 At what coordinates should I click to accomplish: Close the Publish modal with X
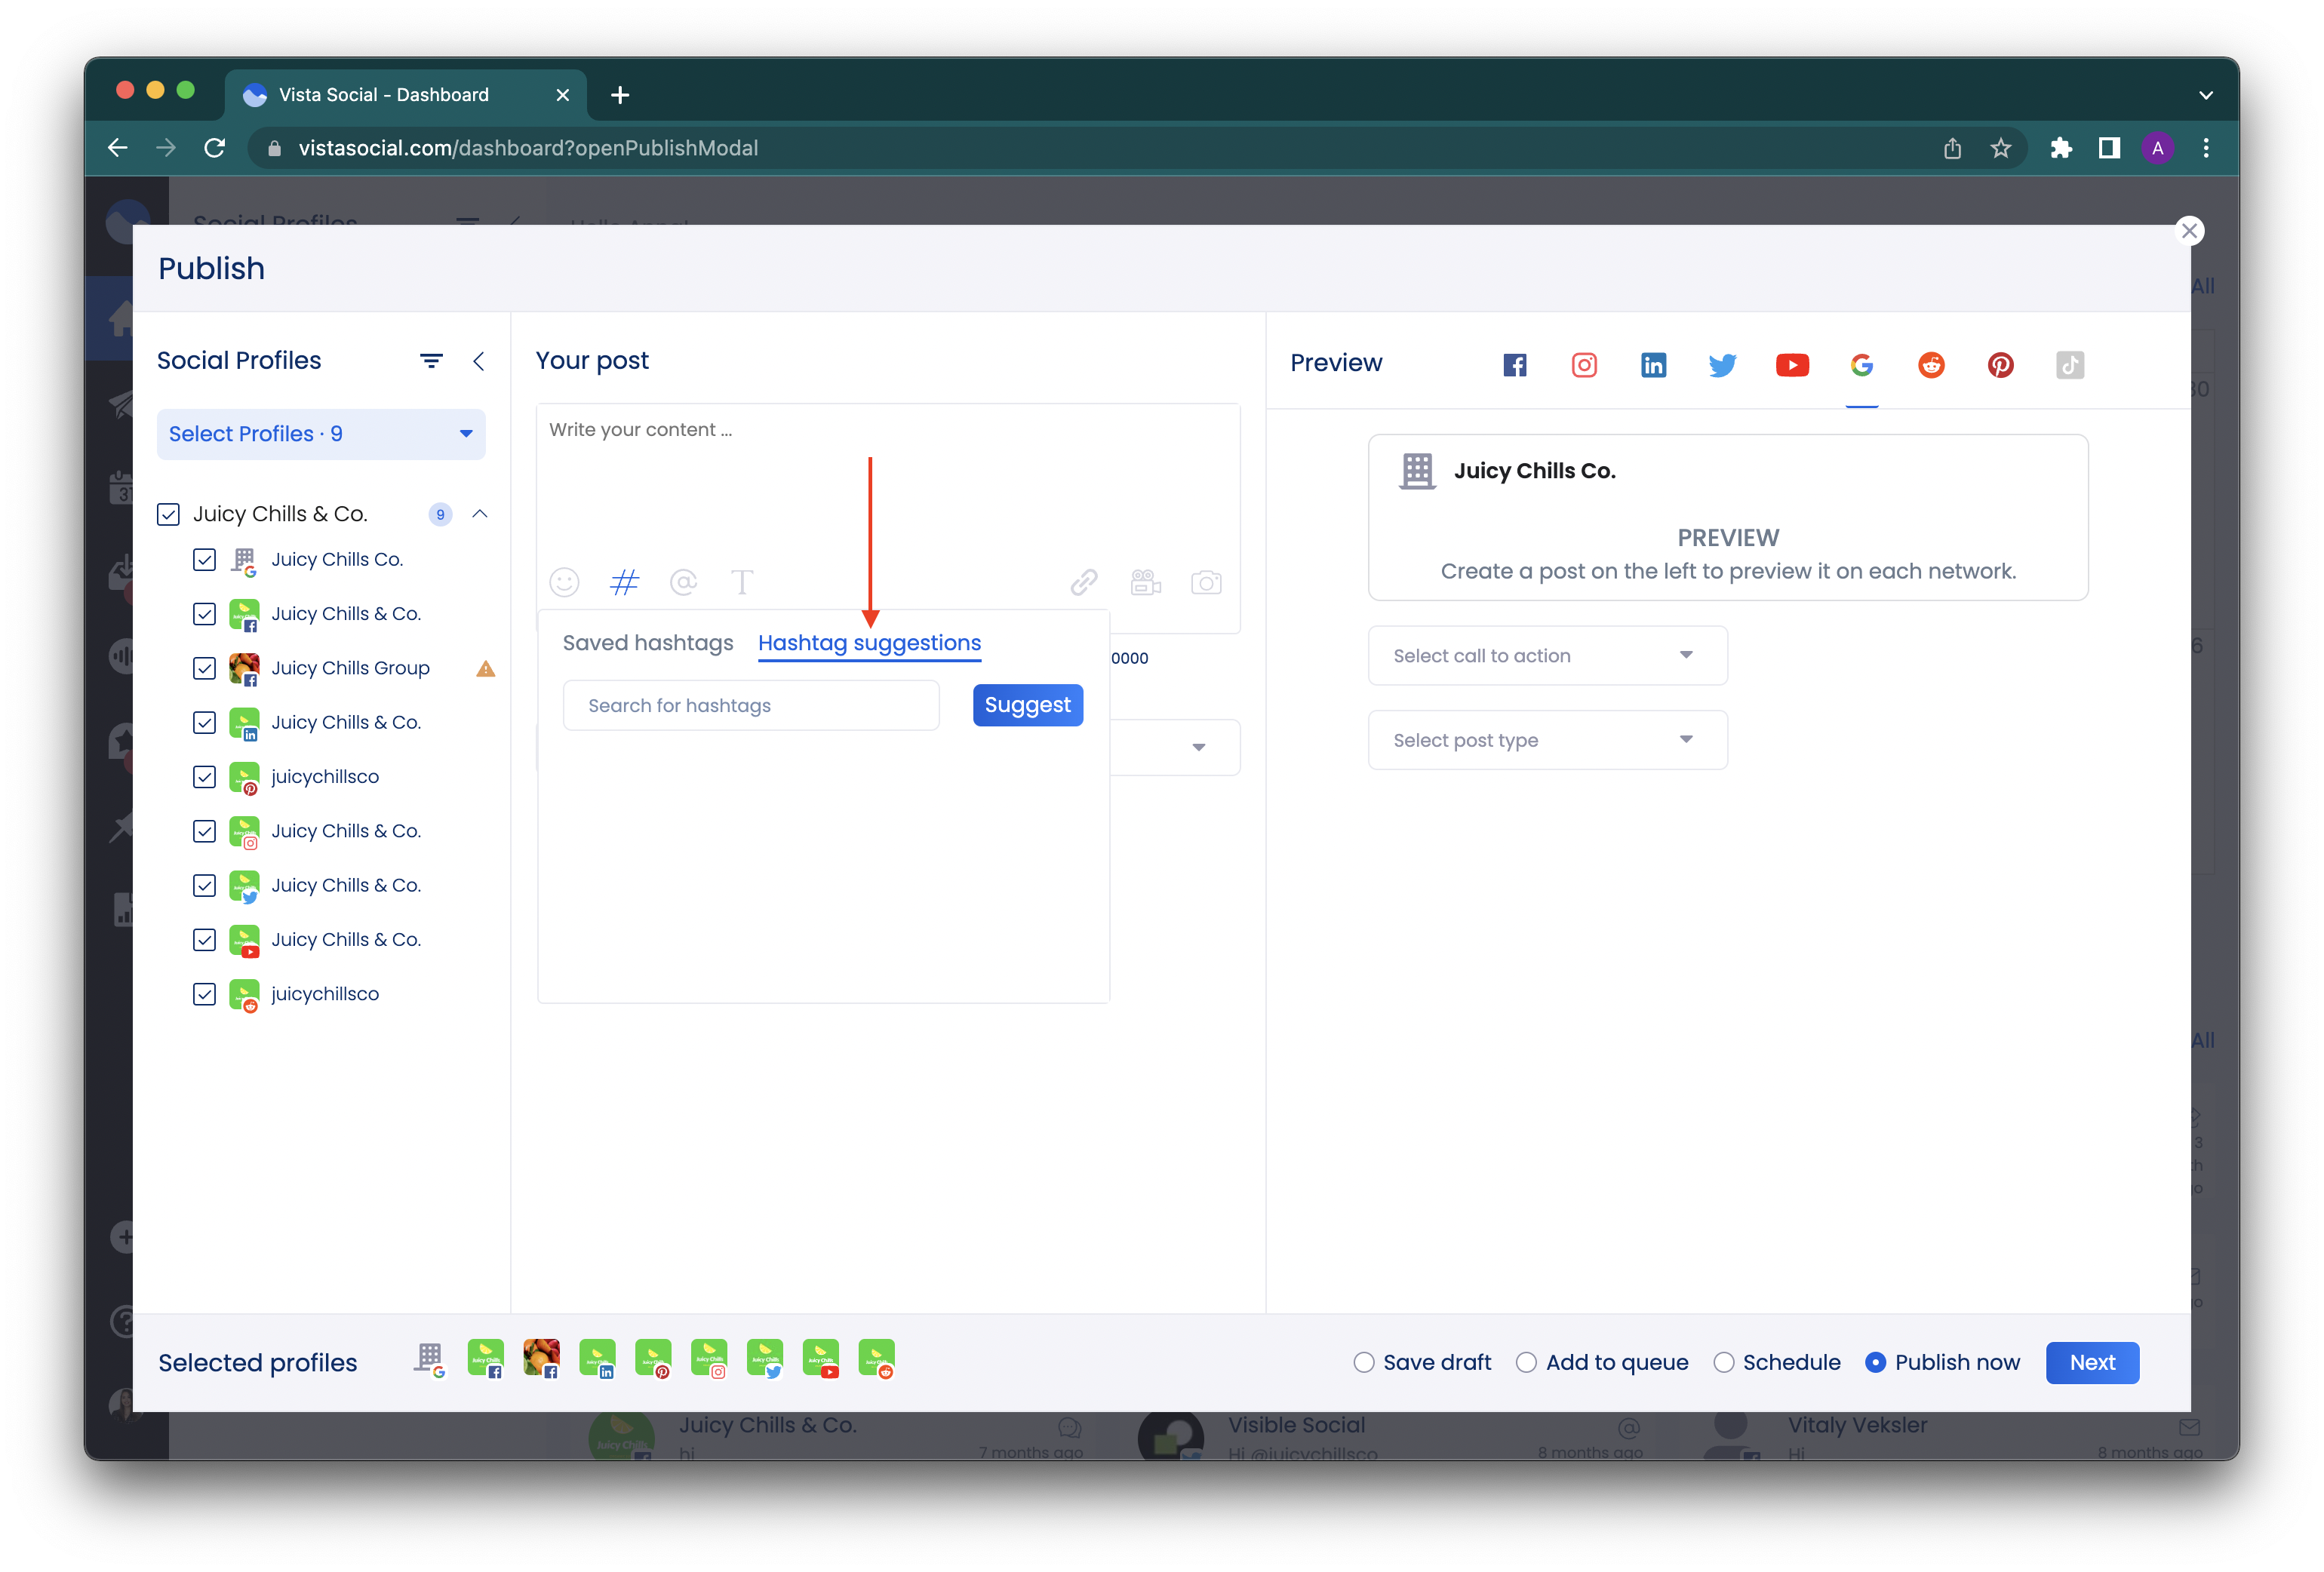click(2189, 231)
